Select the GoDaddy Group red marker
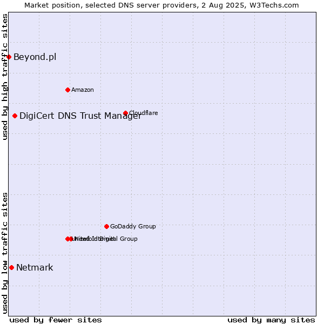Image resolution: width=324 pixels, height=324 pixels. [106, 226]
